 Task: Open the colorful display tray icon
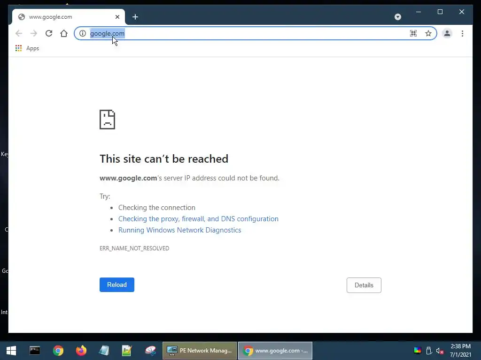(418, 351)
